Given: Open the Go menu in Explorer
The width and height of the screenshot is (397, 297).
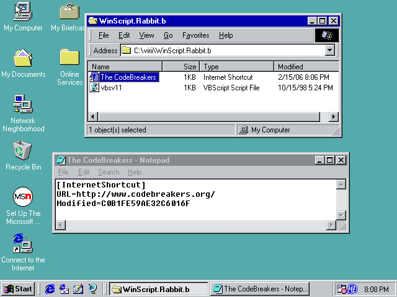Looking at the screenshot, I should [168, 35].
